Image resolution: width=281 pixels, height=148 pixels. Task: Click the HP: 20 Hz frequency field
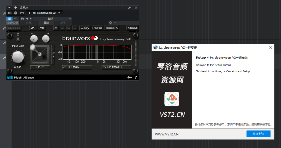77,67
